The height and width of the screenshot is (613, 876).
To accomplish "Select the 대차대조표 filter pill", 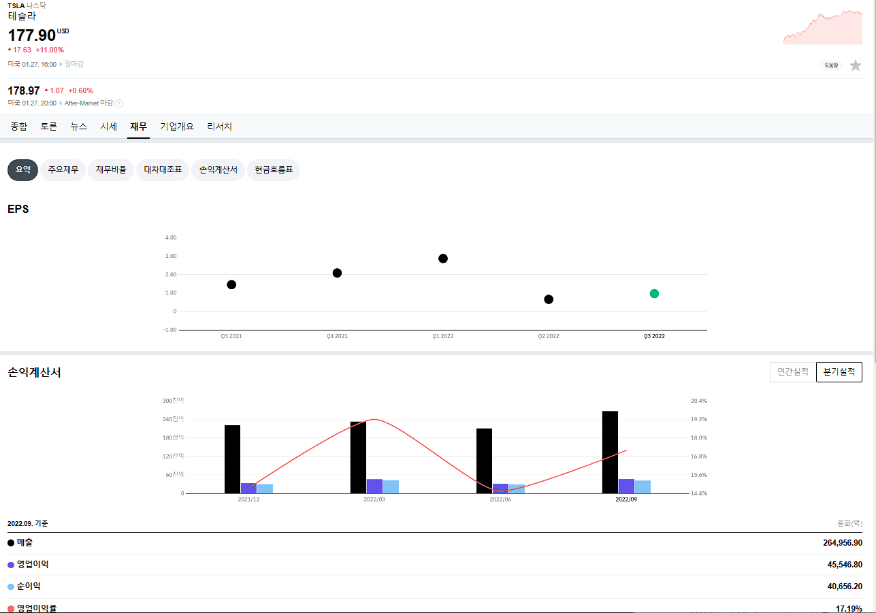I will pyautogui.click(x=163, y=170).
